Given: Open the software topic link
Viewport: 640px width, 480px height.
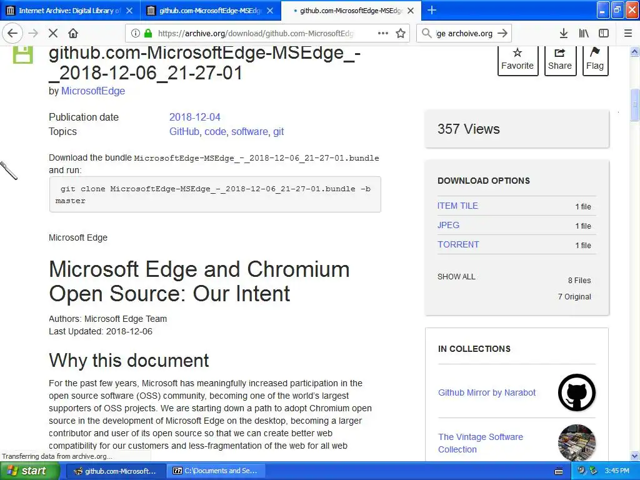Looking at the screenshot, I should pos(249,131).
